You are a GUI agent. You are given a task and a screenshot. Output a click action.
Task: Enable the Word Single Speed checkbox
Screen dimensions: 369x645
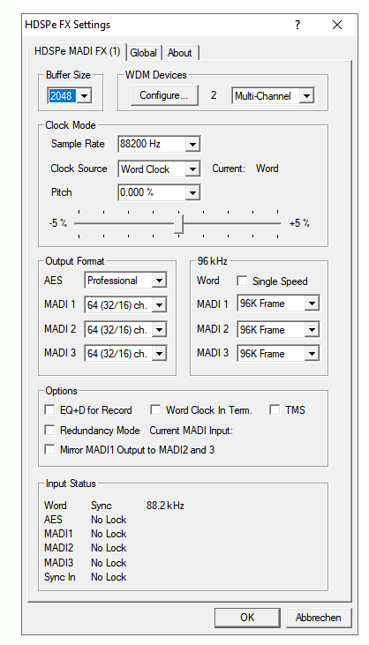click(242, 281)
